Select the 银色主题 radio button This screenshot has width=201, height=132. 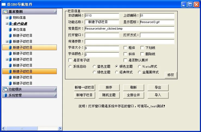click(x=116, y=67)
